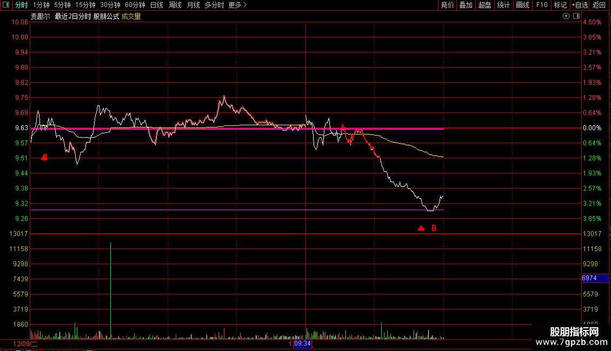Viewport: 611px width, 351px height.
Task: Expand the 更多 more periods menu
Action: pos(237,5)
